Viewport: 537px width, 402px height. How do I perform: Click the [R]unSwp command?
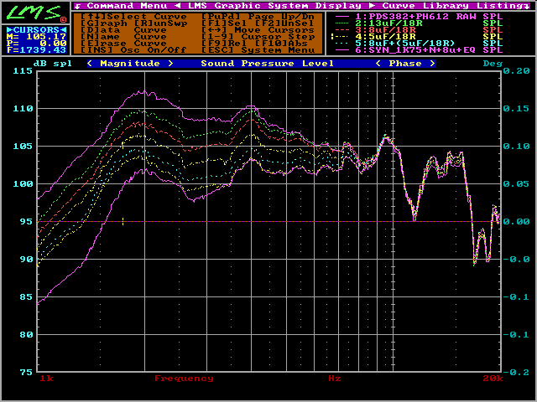click(160, 23)
